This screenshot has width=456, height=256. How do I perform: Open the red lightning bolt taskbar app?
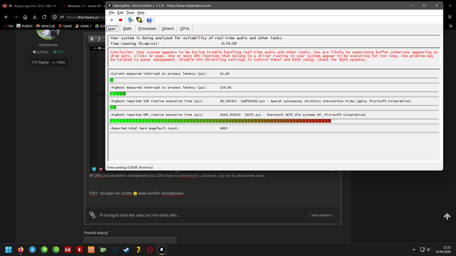79,250
